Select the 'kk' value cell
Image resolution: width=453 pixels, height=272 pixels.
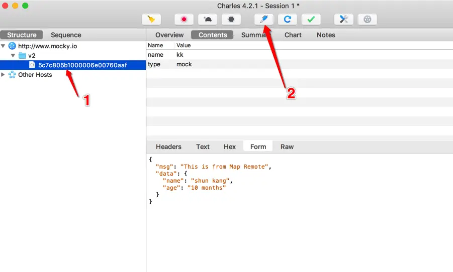(x=179, y=55)
